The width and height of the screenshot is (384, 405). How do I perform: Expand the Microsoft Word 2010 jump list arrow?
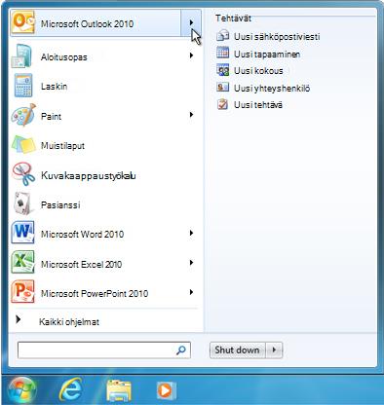tap(191, 233)
